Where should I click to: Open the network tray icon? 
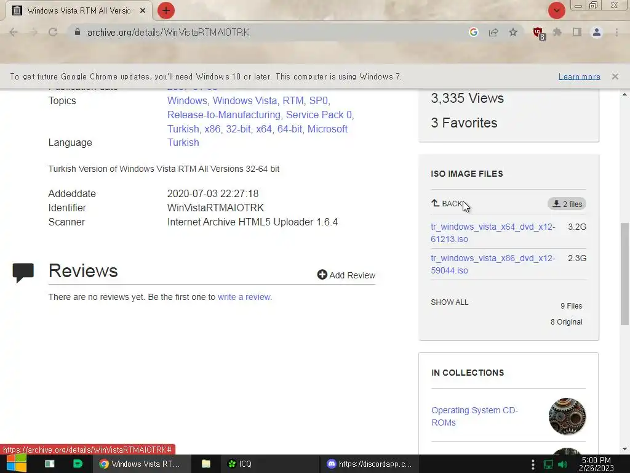pyautogui.click(x=548, y=464)
